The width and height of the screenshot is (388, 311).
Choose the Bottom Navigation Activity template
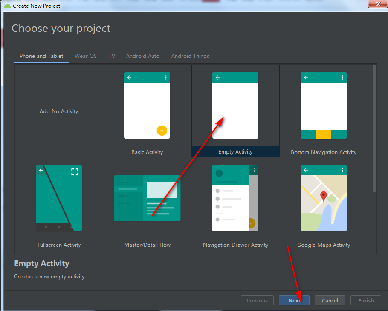[323, 106]
